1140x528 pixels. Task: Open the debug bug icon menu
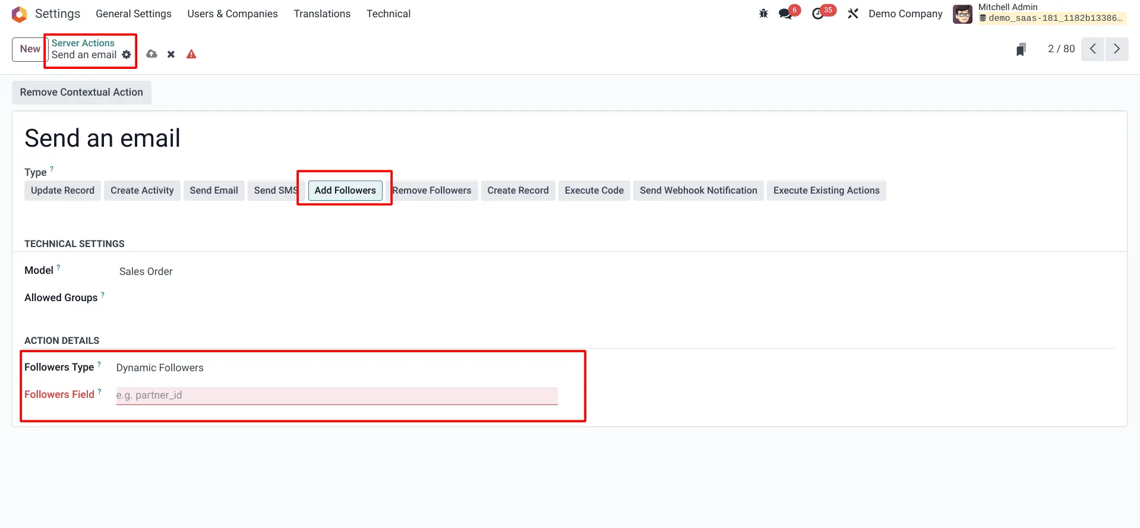763,14
